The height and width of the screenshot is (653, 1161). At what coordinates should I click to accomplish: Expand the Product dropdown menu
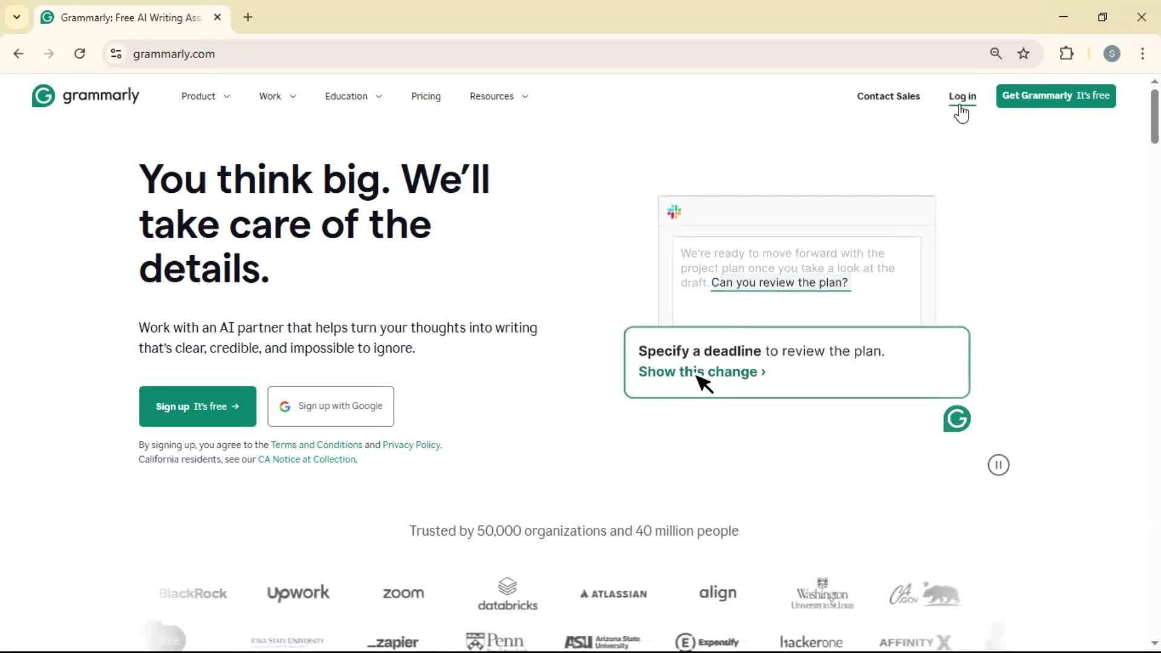205,96
